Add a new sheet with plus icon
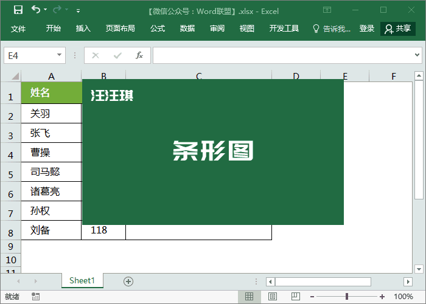Image resolution: width=426 pixels, height=304 pixels. [128, 282]
